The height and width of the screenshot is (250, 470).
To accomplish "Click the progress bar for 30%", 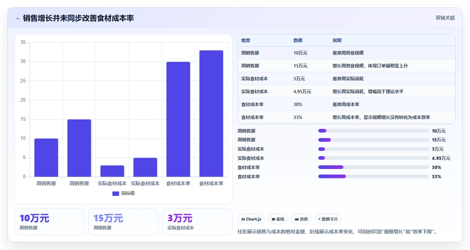I will (x=374, y=168).
